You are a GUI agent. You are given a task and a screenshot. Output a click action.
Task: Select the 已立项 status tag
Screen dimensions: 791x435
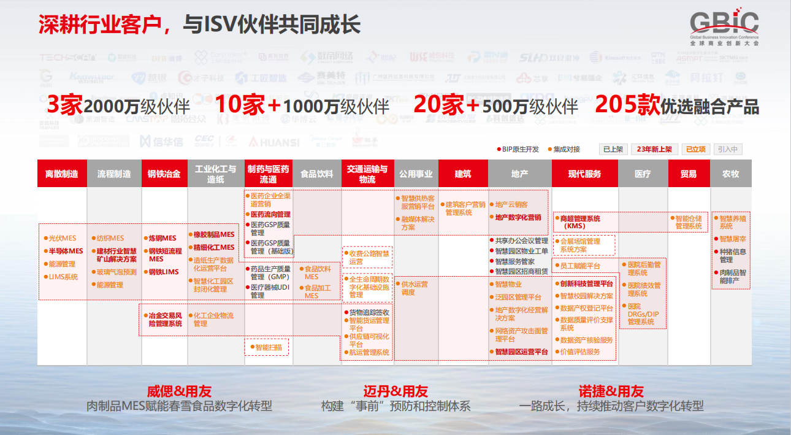tap(695, 149)
